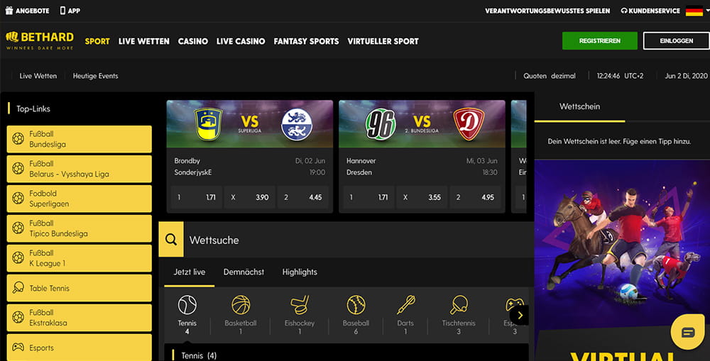710x361 pixels.
Task: Switch to the Highlights tab
Action: click(300, 272)
